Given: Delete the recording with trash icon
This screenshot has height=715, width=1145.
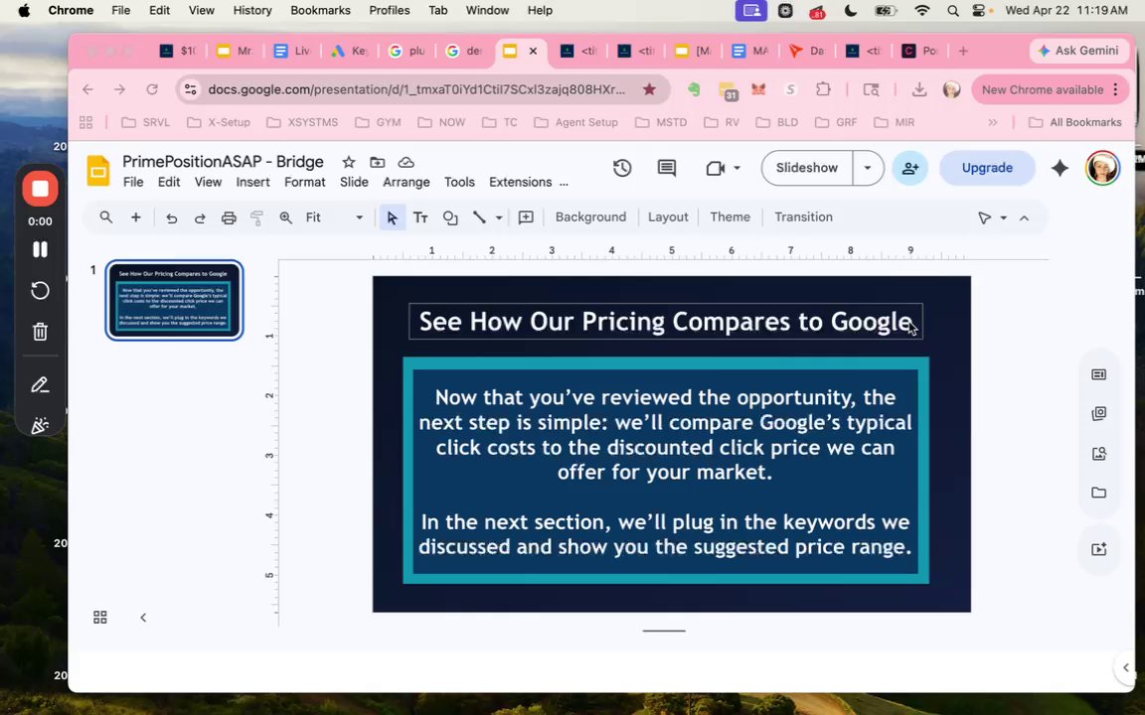Looking at the screenshot, I should (40, 332).
